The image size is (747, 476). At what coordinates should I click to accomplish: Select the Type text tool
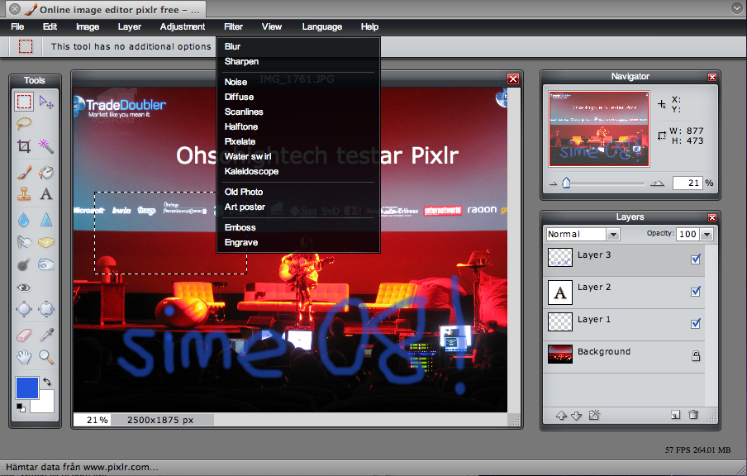coord(46,194)
